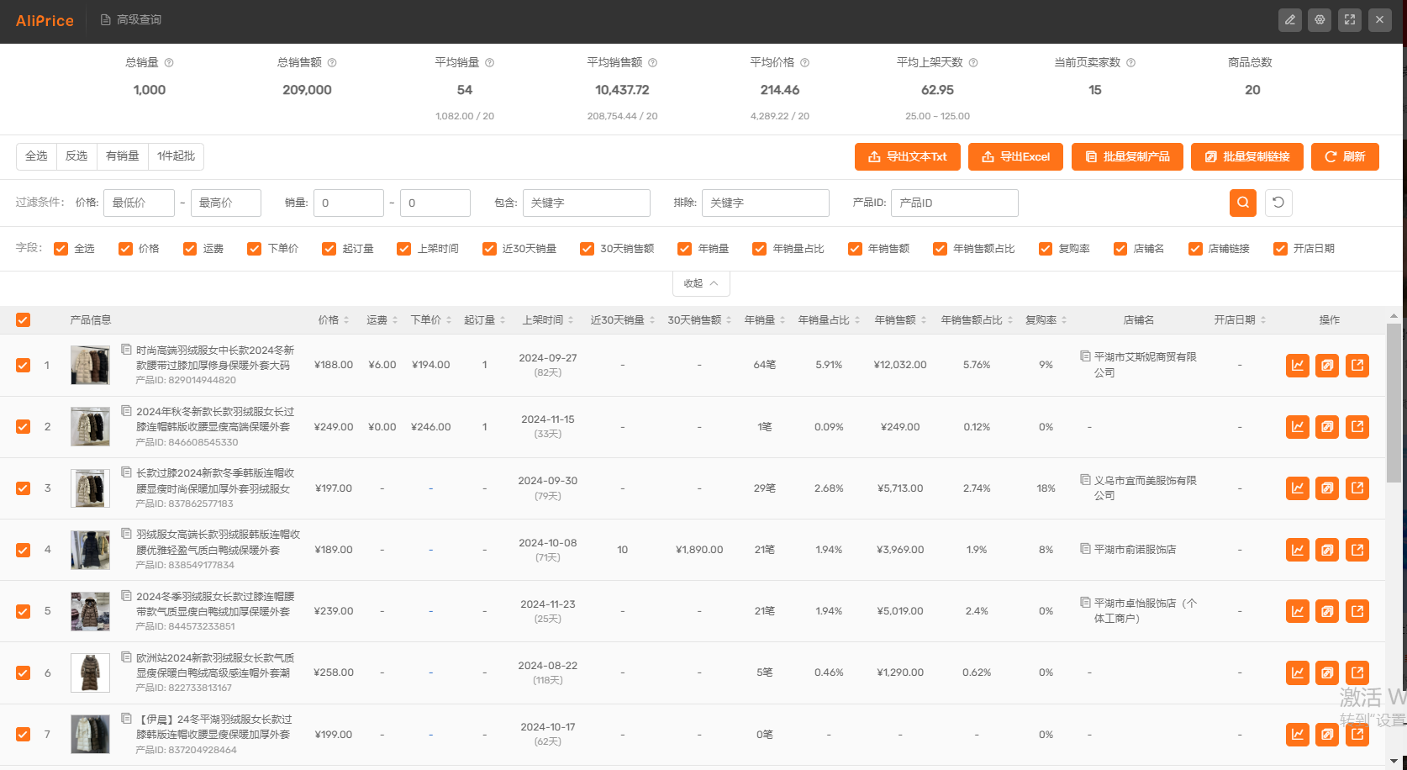
Task: Open trend chart for row 4
Action: (1298, 550)
